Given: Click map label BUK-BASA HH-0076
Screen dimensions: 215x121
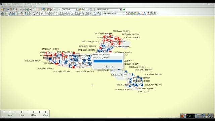Looking at the screenshot, I should tap(137, 67).
